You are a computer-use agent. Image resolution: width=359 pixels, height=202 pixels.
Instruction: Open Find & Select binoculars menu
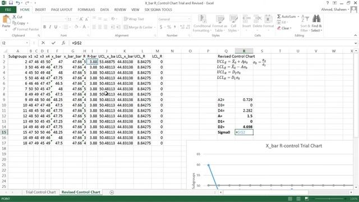coord(316,24)
